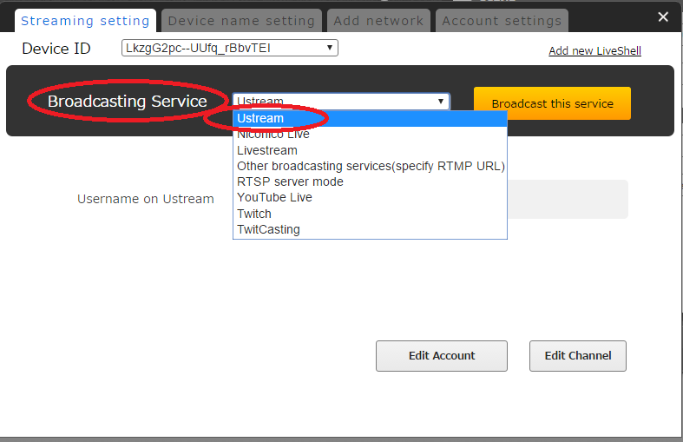Screen dimensions: 683x442
Task: Click the Device ID label text
Action: (x=56, y=49)
